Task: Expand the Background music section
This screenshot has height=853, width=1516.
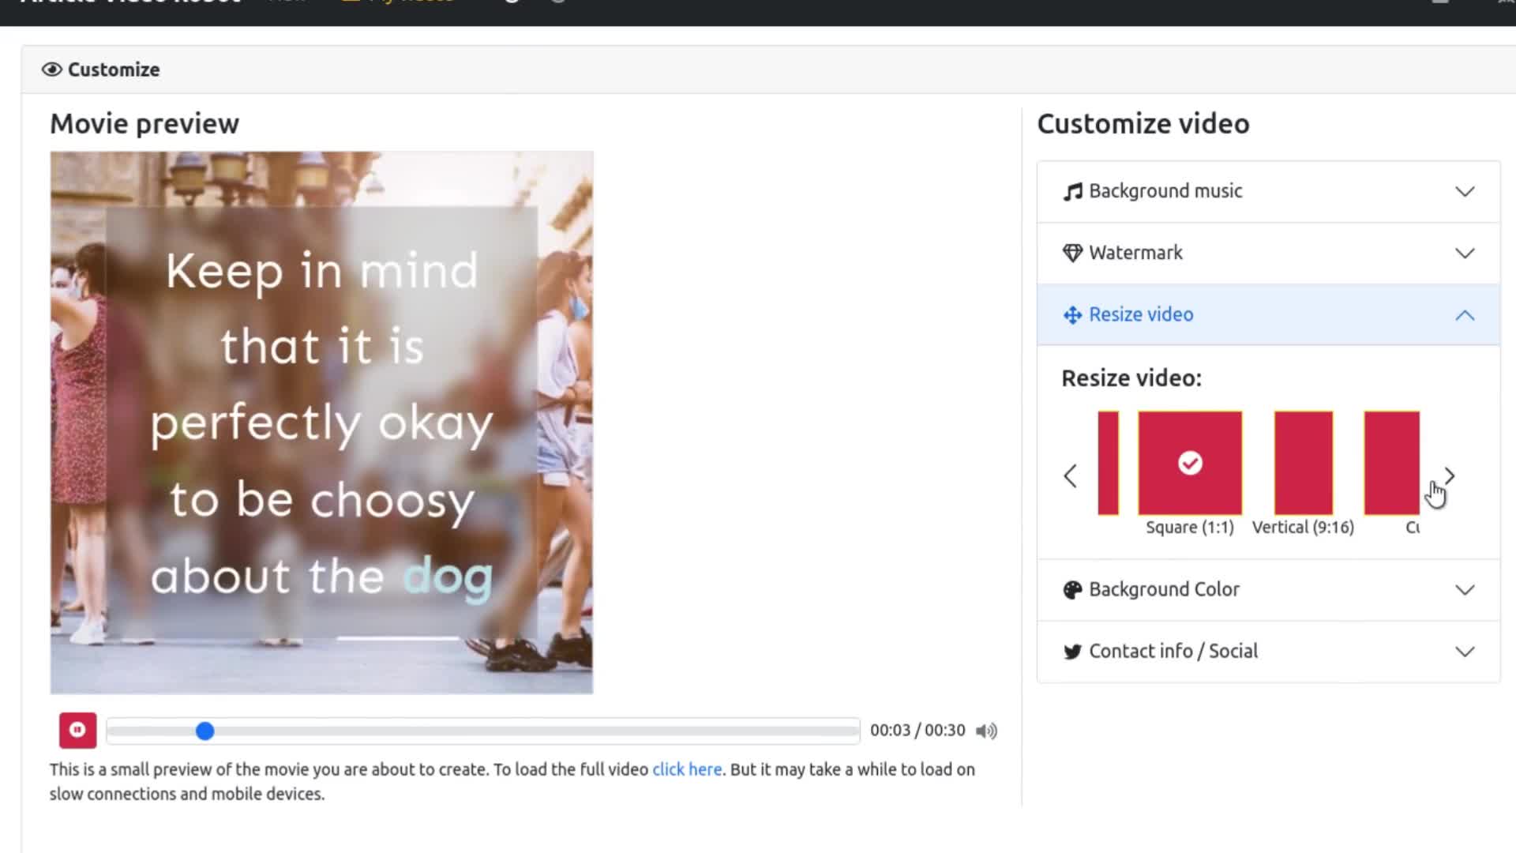Action: pos(1464,190)
